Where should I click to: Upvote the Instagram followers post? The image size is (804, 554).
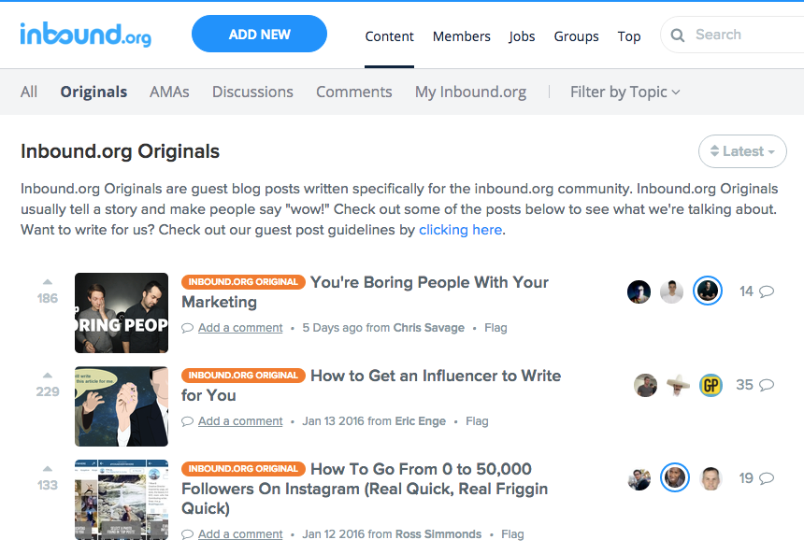tap(47, 468)
